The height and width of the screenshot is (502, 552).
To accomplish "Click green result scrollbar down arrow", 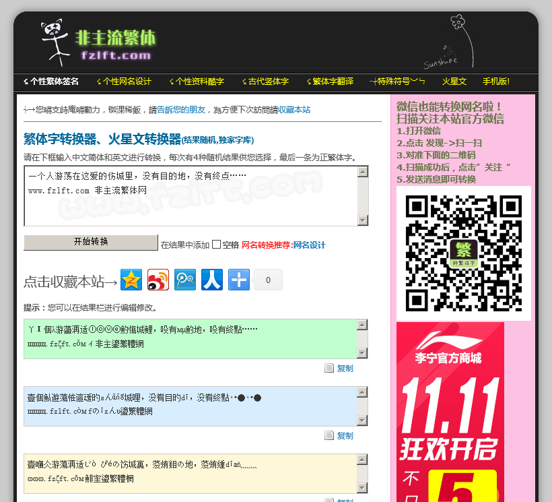I will [x=362, y=353].
